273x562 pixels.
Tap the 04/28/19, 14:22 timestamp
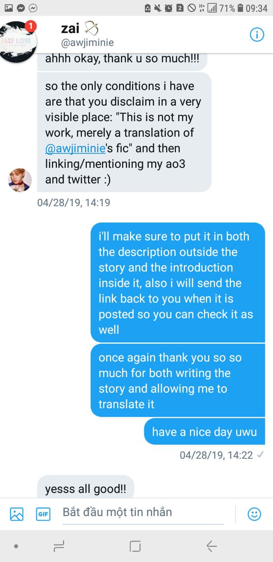(216, 455)
